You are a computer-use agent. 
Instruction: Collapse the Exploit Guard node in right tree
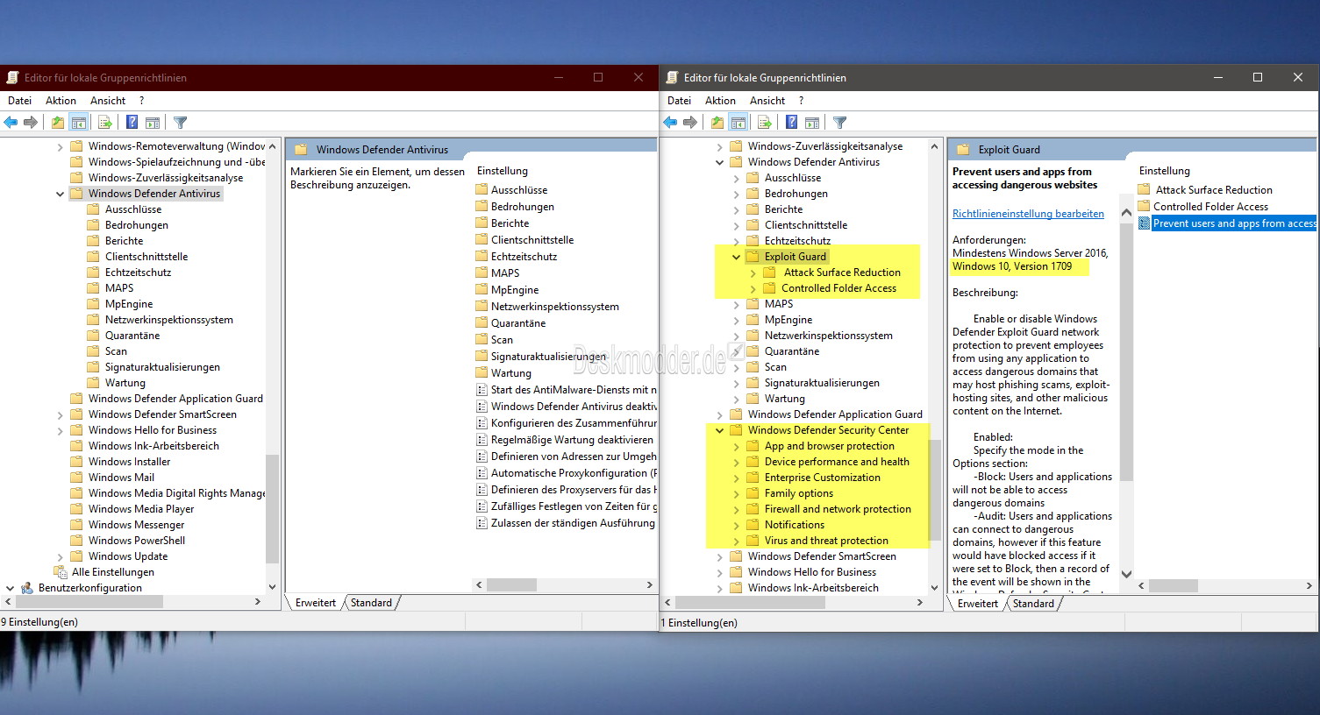pos(736,257)
